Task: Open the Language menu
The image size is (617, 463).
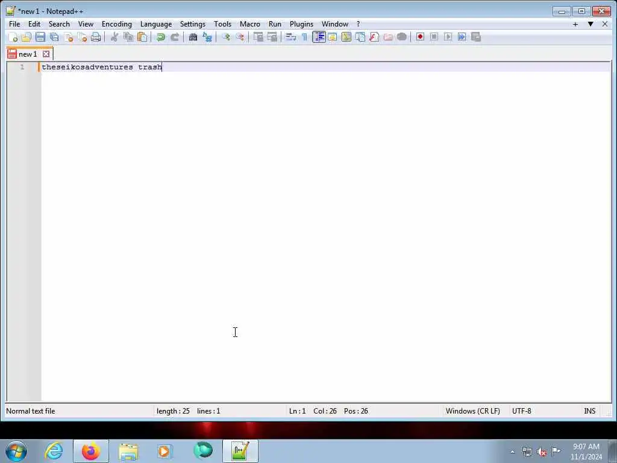Action: click(x=156, y=24)
